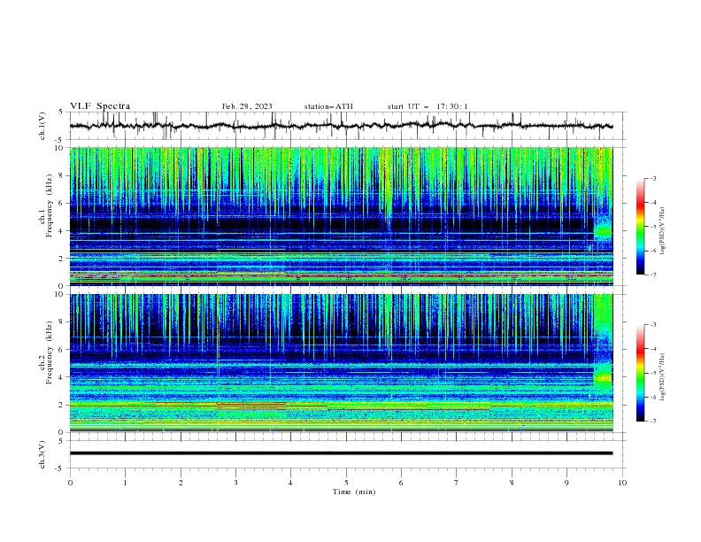Viewport: 701px width, 542px height.
Task: Click the "8" tick on the time axis
Action: coord(512,483)
